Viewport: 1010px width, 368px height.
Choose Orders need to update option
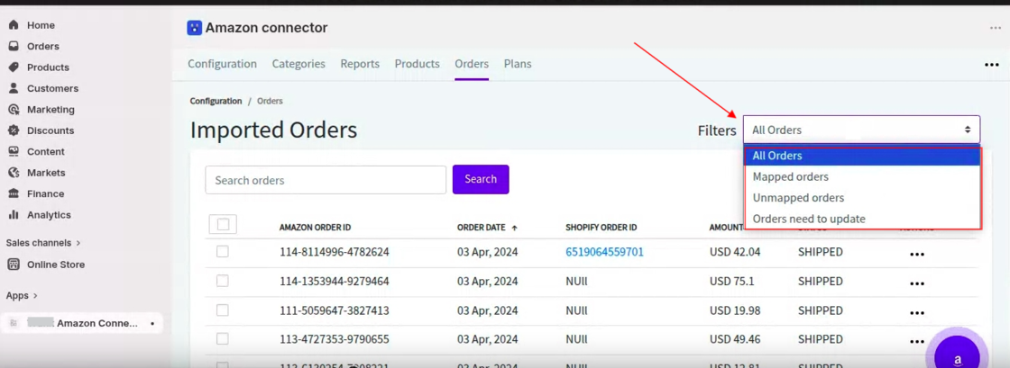click(862, 219)
